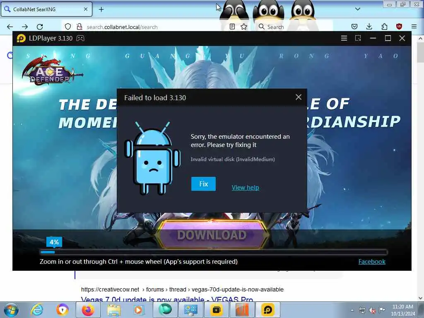This screenshot has height=318, width=424.
Task: Open Firefox from taskbar
Action: tap(88, 310)
